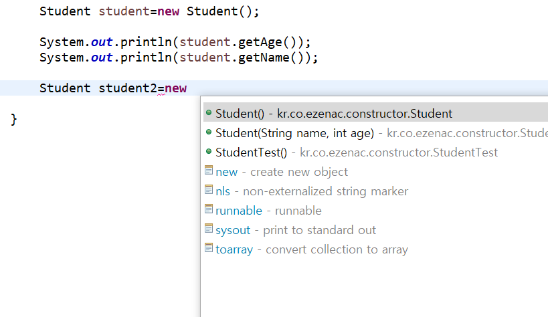Click template icon beside 'runnable'
The width and height of the screenshot is (548, 317).
pyautogui.click(x=209, y=209)
